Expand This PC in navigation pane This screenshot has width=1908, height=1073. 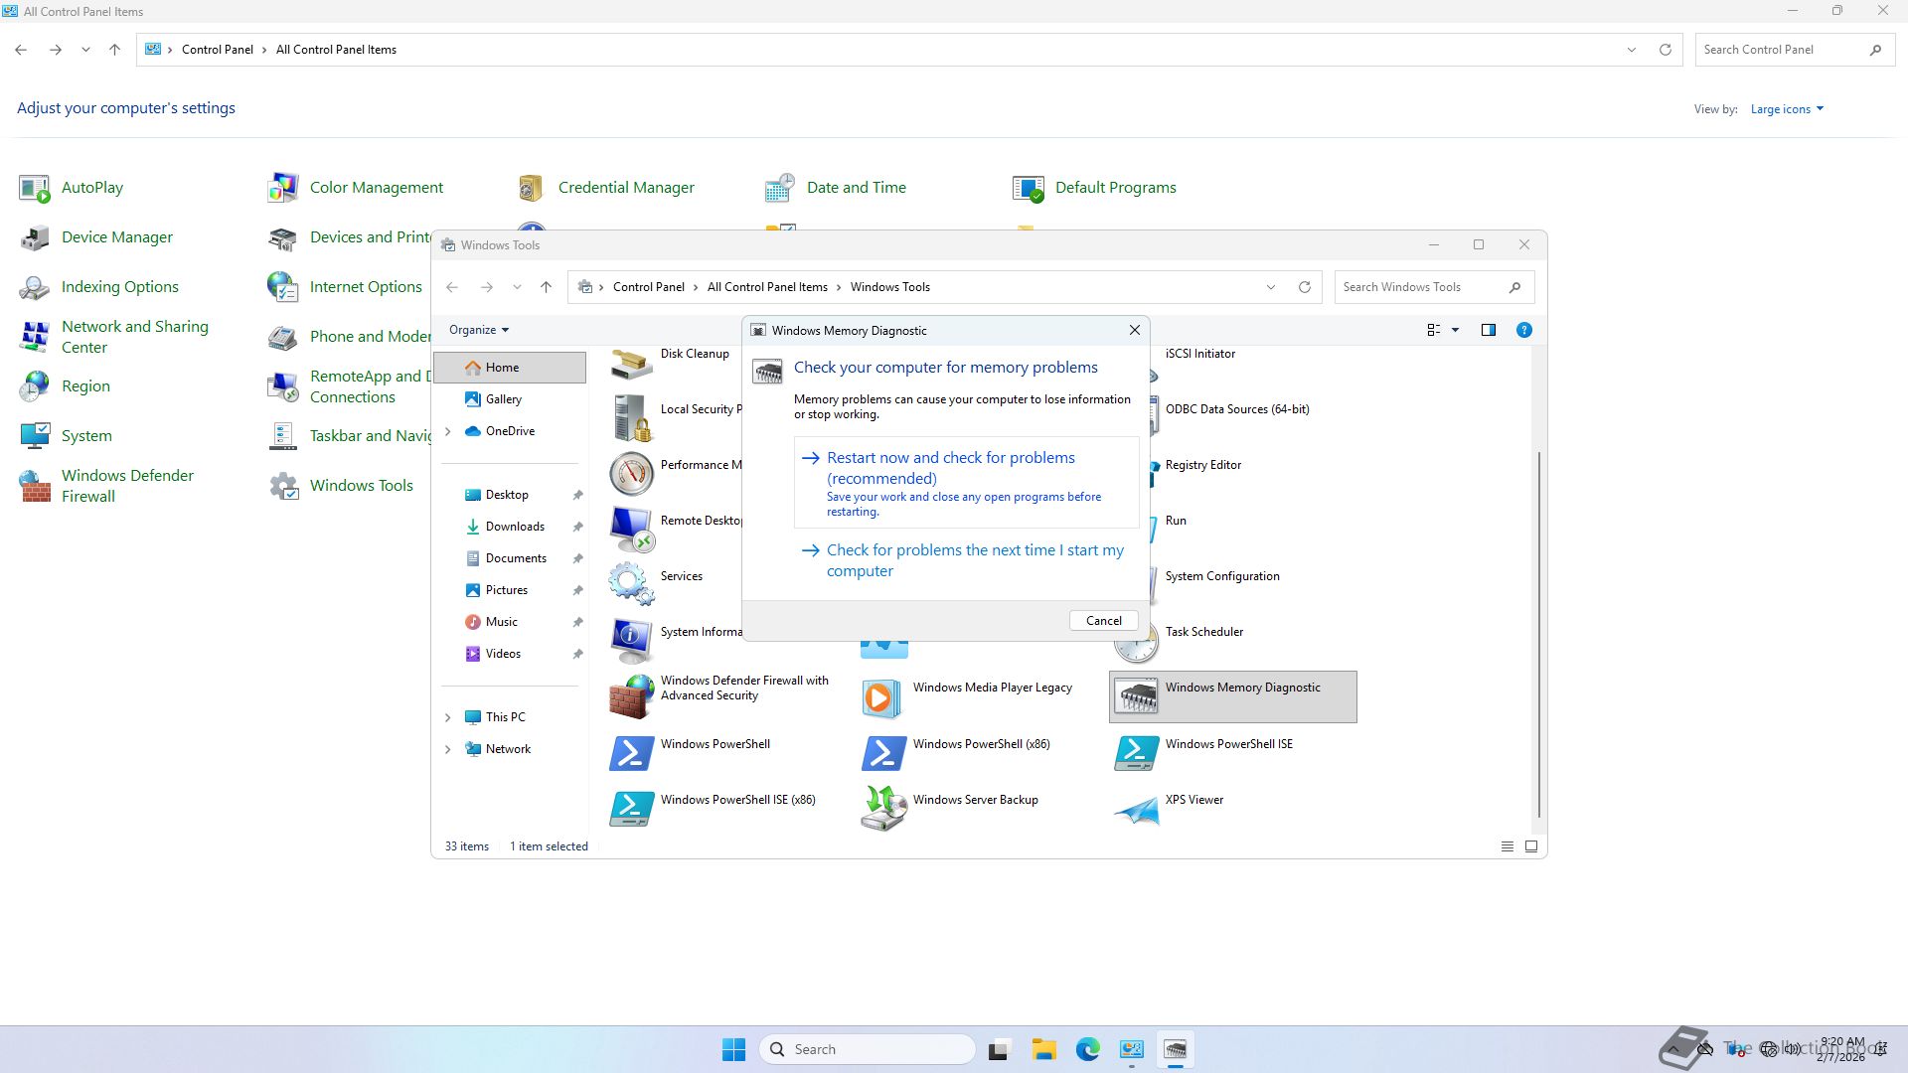[447, 717]
